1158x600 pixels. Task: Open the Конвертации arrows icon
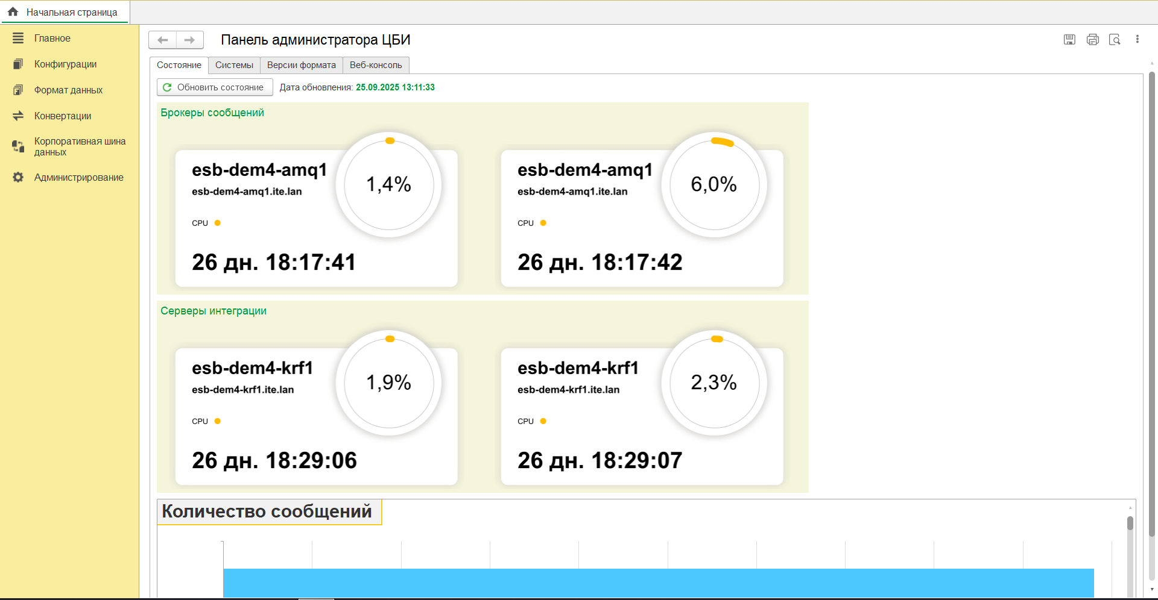pyautogui.click(x=18, y=116)
